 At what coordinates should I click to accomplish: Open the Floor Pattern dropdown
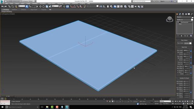tap(188, 43)
